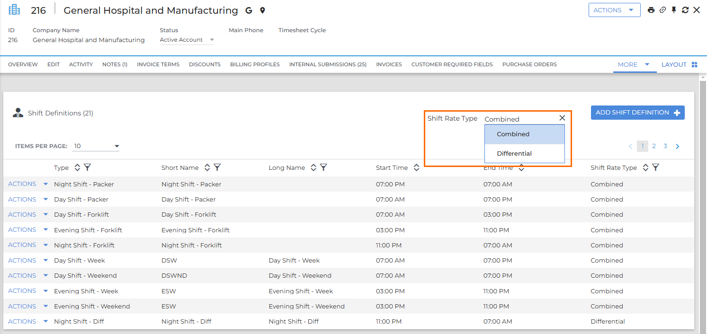Open ACTIONS for Night Shift - Forklift row
The width and height of the screenshot is (707, 334).
pos(28,245)
